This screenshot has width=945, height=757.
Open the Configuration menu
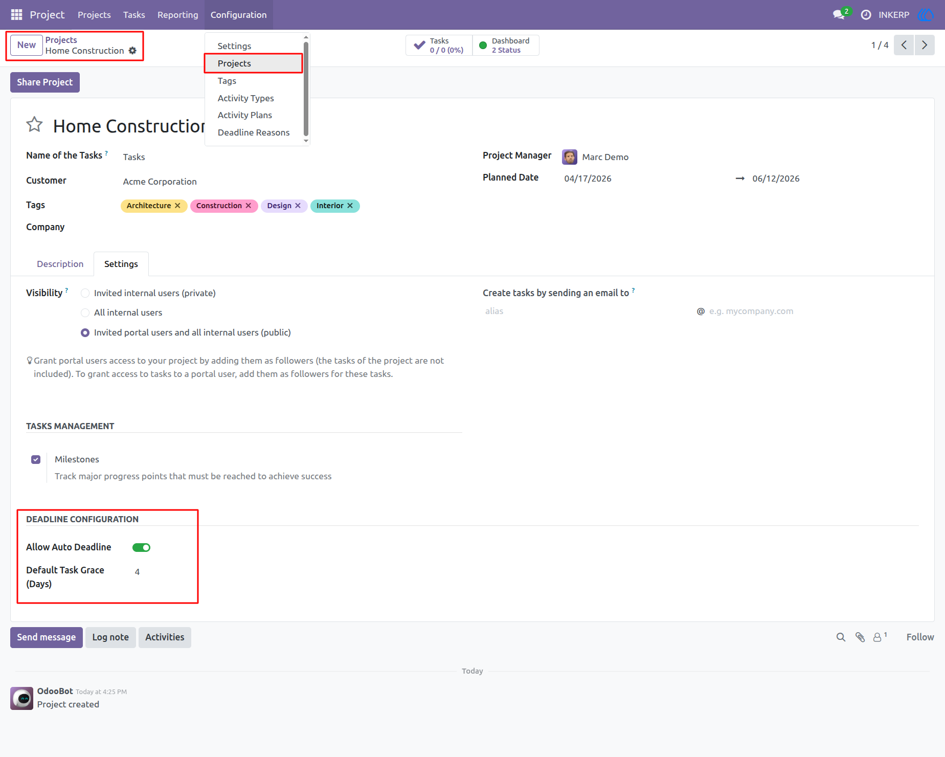pos(239,15)
